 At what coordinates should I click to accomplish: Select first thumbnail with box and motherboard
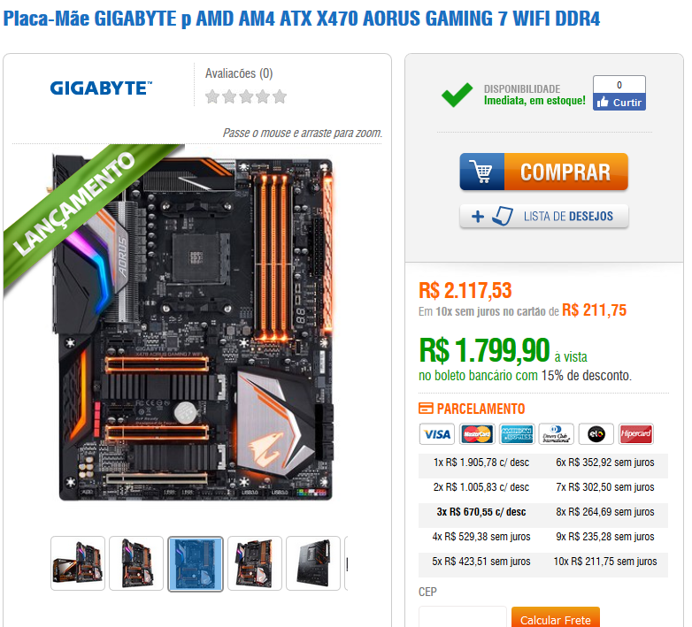pyautogui.click(x=78, y=563)
